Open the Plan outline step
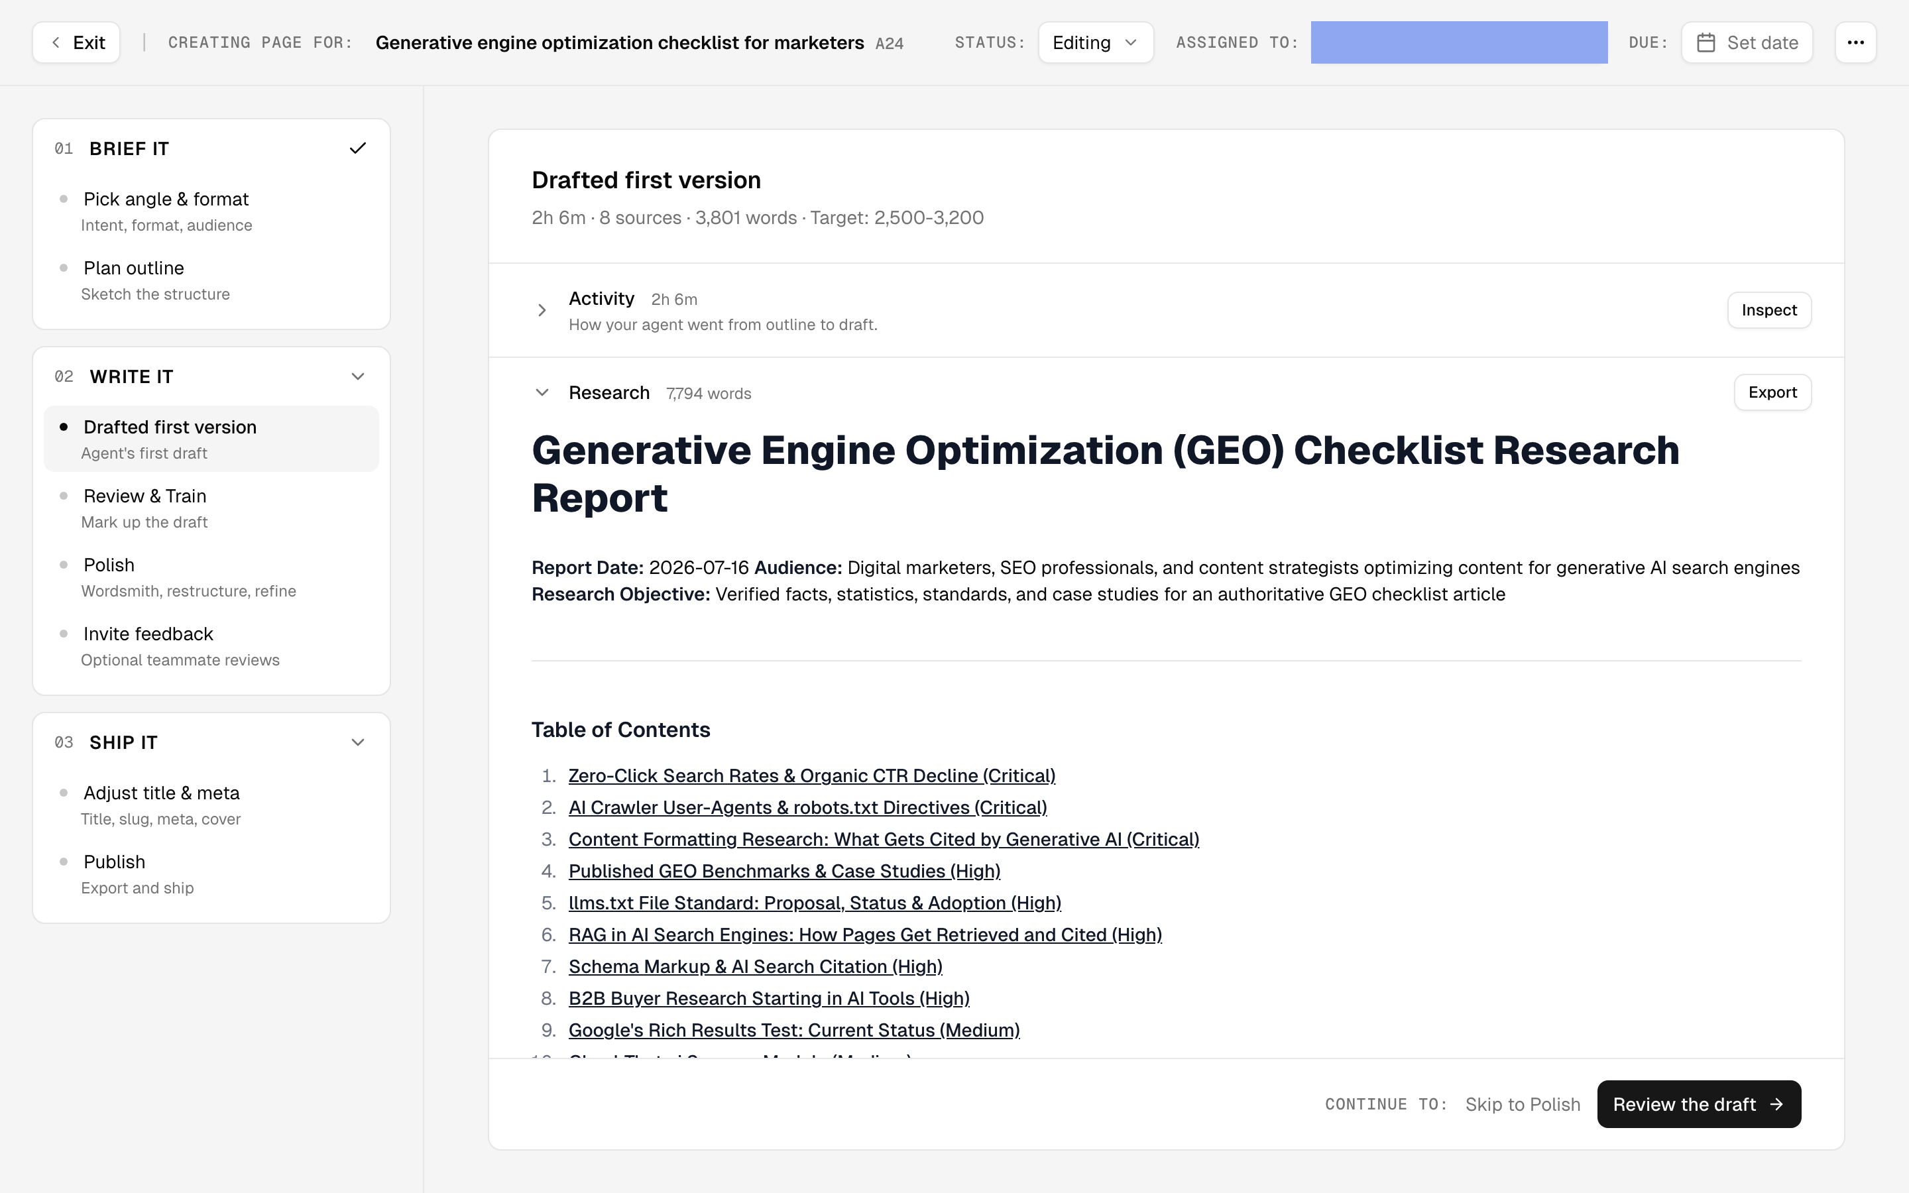Image resolution: width=1909 pixels, height=1193 pixels. [x=211, y=280]
